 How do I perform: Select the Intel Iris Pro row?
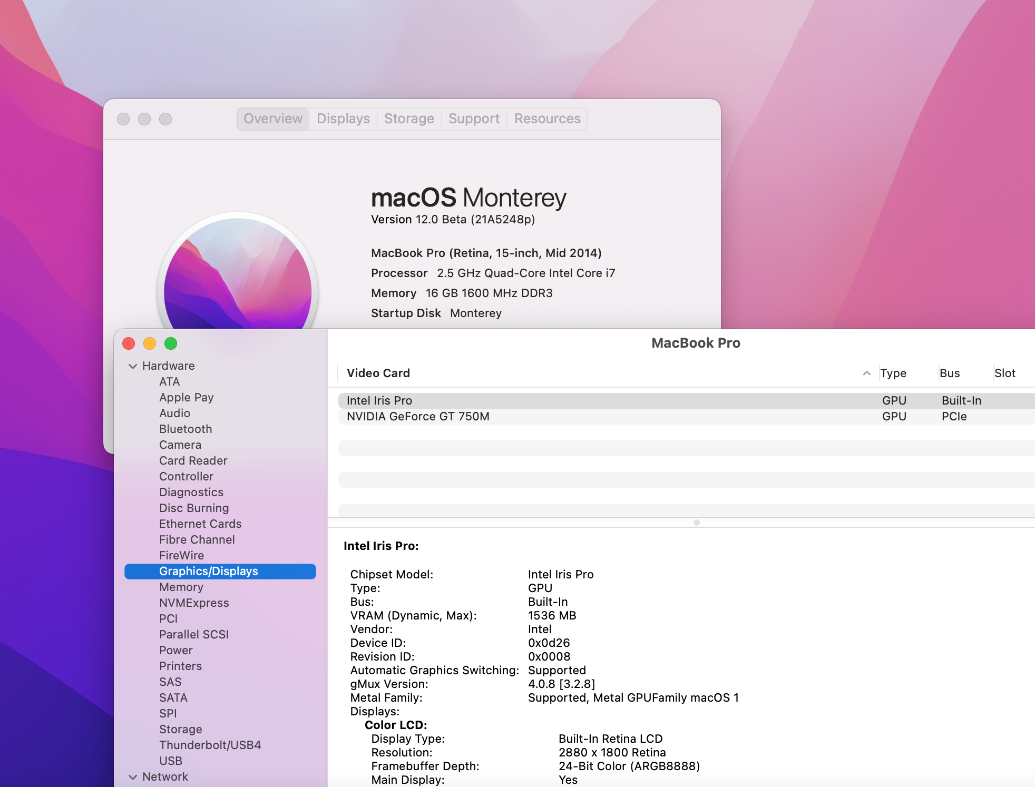(x=379, y=401)
